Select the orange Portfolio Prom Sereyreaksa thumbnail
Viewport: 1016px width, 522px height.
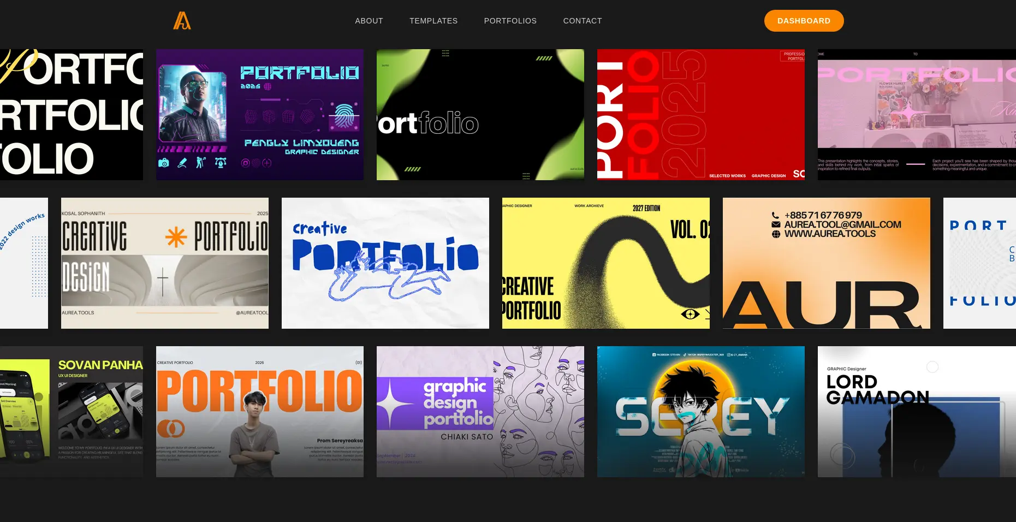click(x=260, y=412)
